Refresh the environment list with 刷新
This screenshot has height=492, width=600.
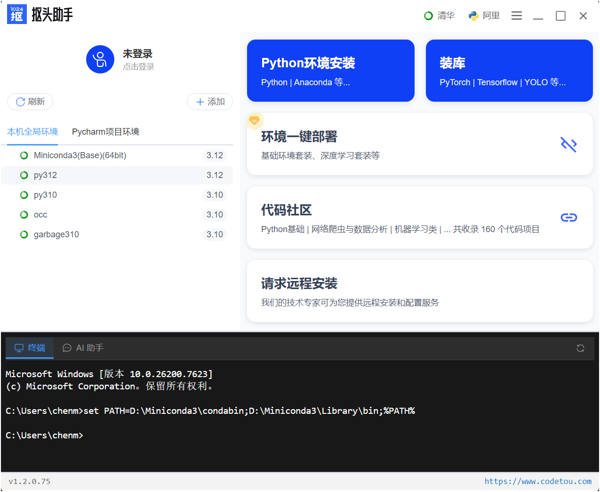(x=30, y=102)
